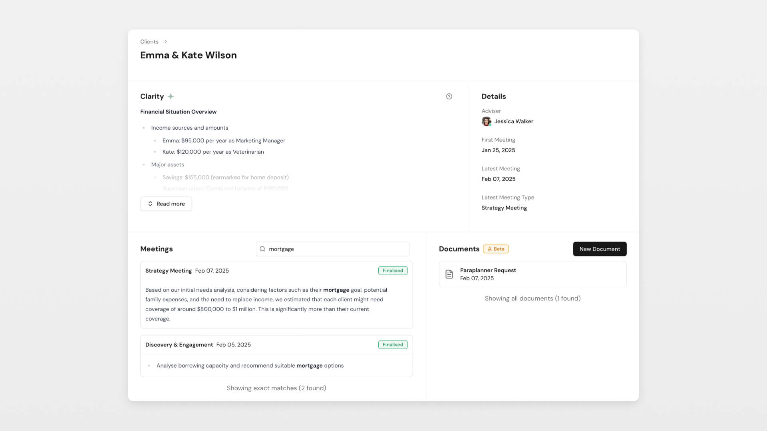
Task: Click Jessica Walker's profile avatar
Action: pos(486,121)
